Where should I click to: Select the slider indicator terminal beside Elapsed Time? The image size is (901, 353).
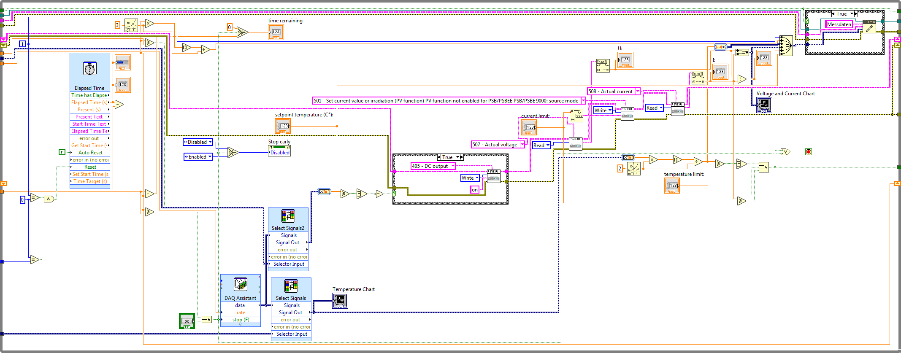coord(123,63)
